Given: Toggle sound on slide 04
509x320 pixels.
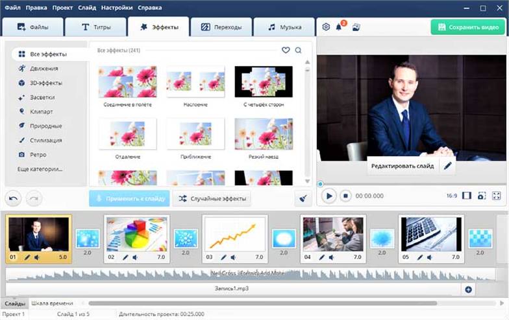Looking at the screenshot, I should click(331, 257).
